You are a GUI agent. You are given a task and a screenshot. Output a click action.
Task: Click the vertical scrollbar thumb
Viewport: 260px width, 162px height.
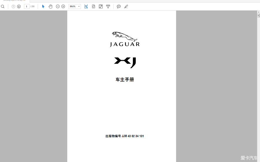pos(259,15)
